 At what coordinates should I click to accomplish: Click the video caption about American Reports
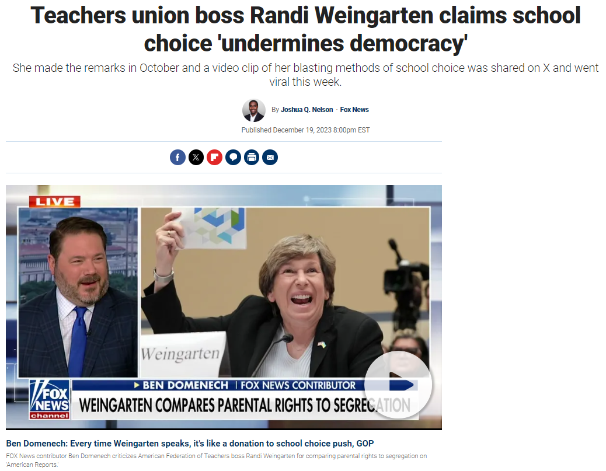tap(217, 460)
